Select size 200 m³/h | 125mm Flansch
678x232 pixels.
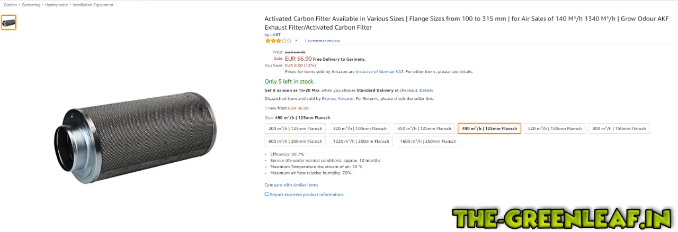click(295, 128)
